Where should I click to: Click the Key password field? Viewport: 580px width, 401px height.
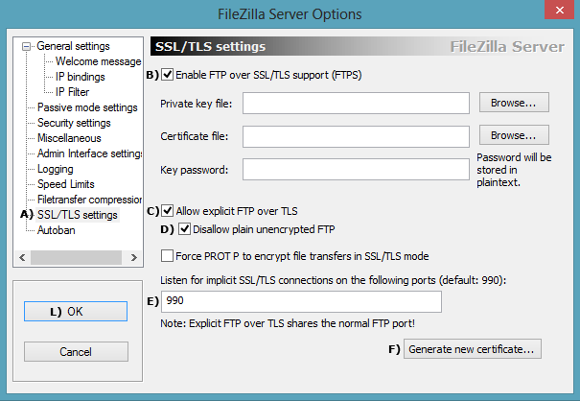click(x=356, y=170)
